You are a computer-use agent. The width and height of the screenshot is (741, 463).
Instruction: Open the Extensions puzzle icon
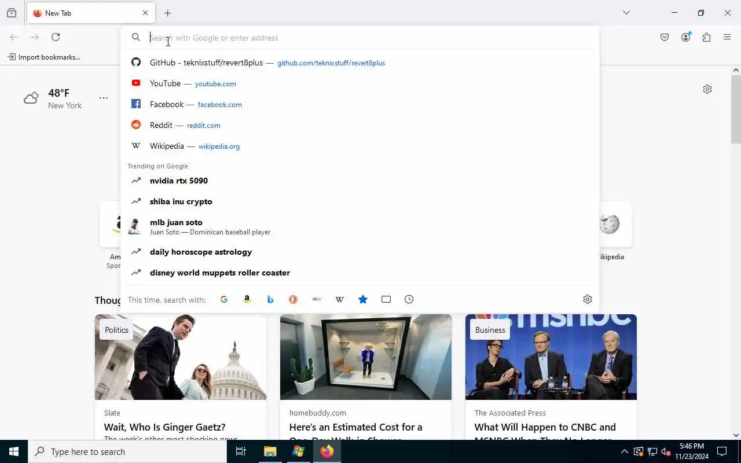(x=706, y=37)
